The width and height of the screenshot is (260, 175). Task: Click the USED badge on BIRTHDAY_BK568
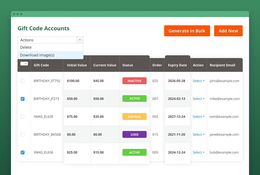(x=134, y=134)
